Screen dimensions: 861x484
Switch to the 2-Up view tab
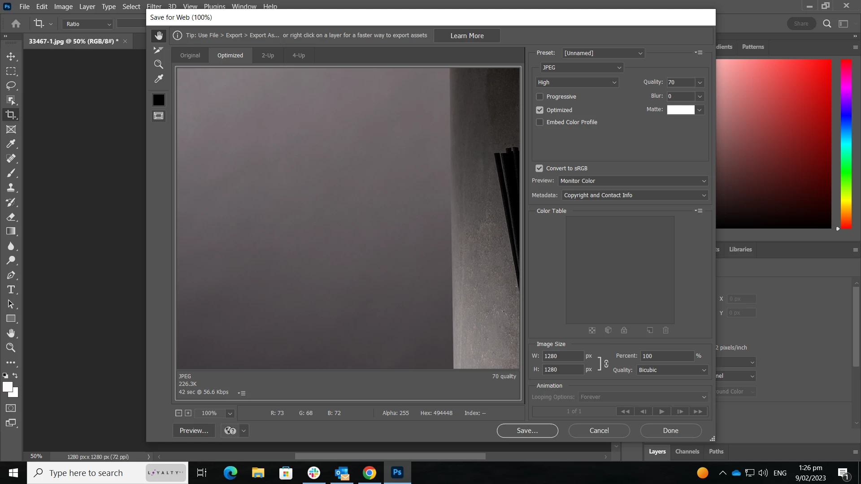[268, 56]
